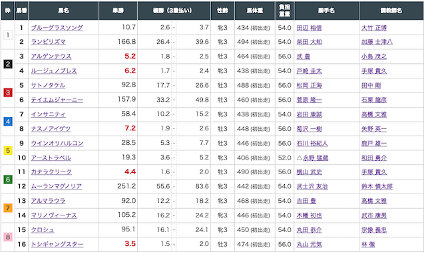Open horse link ナスノアイゲツ
This screenshot has width=426, height=254.
coord(51,129)
